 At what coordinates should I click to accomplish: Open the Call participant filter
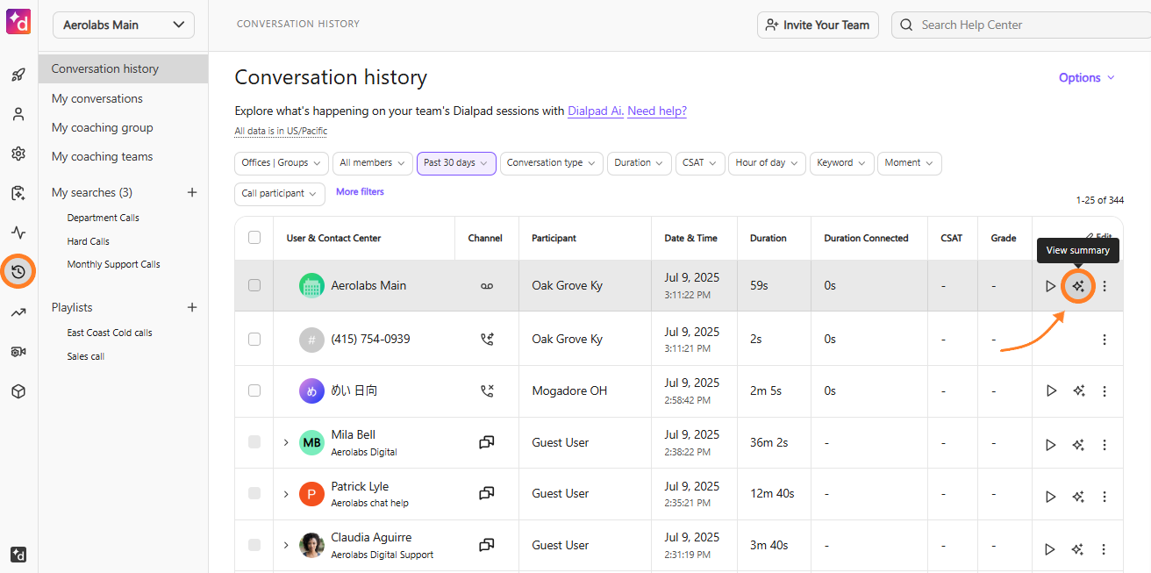click(x=280, y=194)
